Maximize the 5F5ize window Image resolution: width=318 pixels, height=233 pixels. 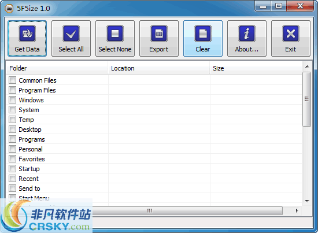(279, 6)
